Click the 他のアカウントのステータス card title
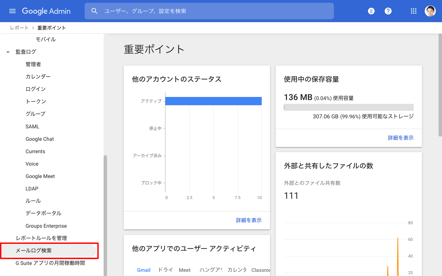The height and width of the screenshot is (276, 442). [x=177, y=79]
